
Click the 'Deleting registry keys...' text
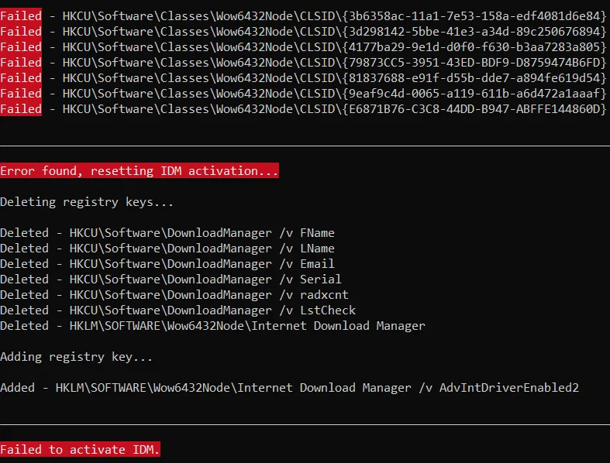point(87,202)
